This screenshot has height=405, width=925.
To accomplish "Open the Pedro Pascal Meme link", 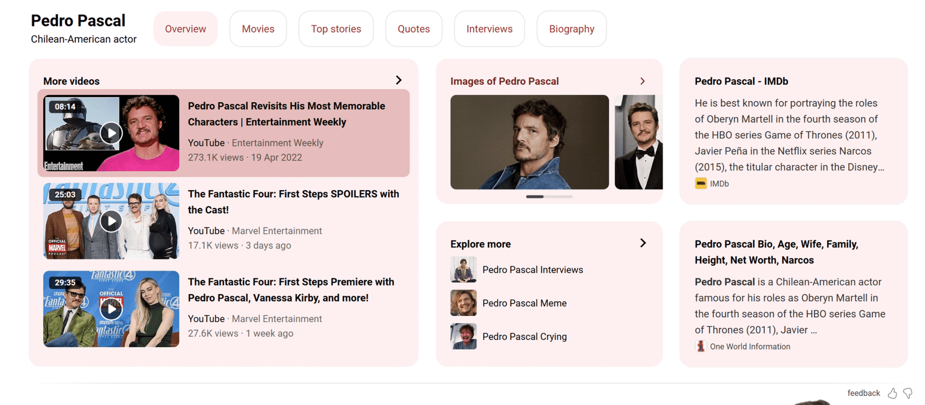I will coord(524,303).
